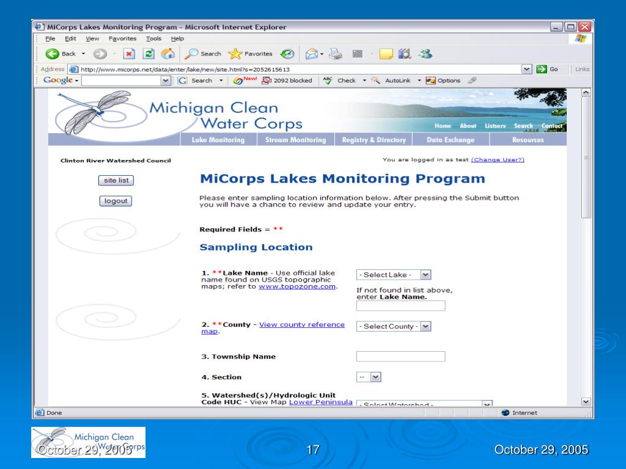The image size is (626, 469).
Task: Open Favorites via star icon
Action: (x=235, y=54)
